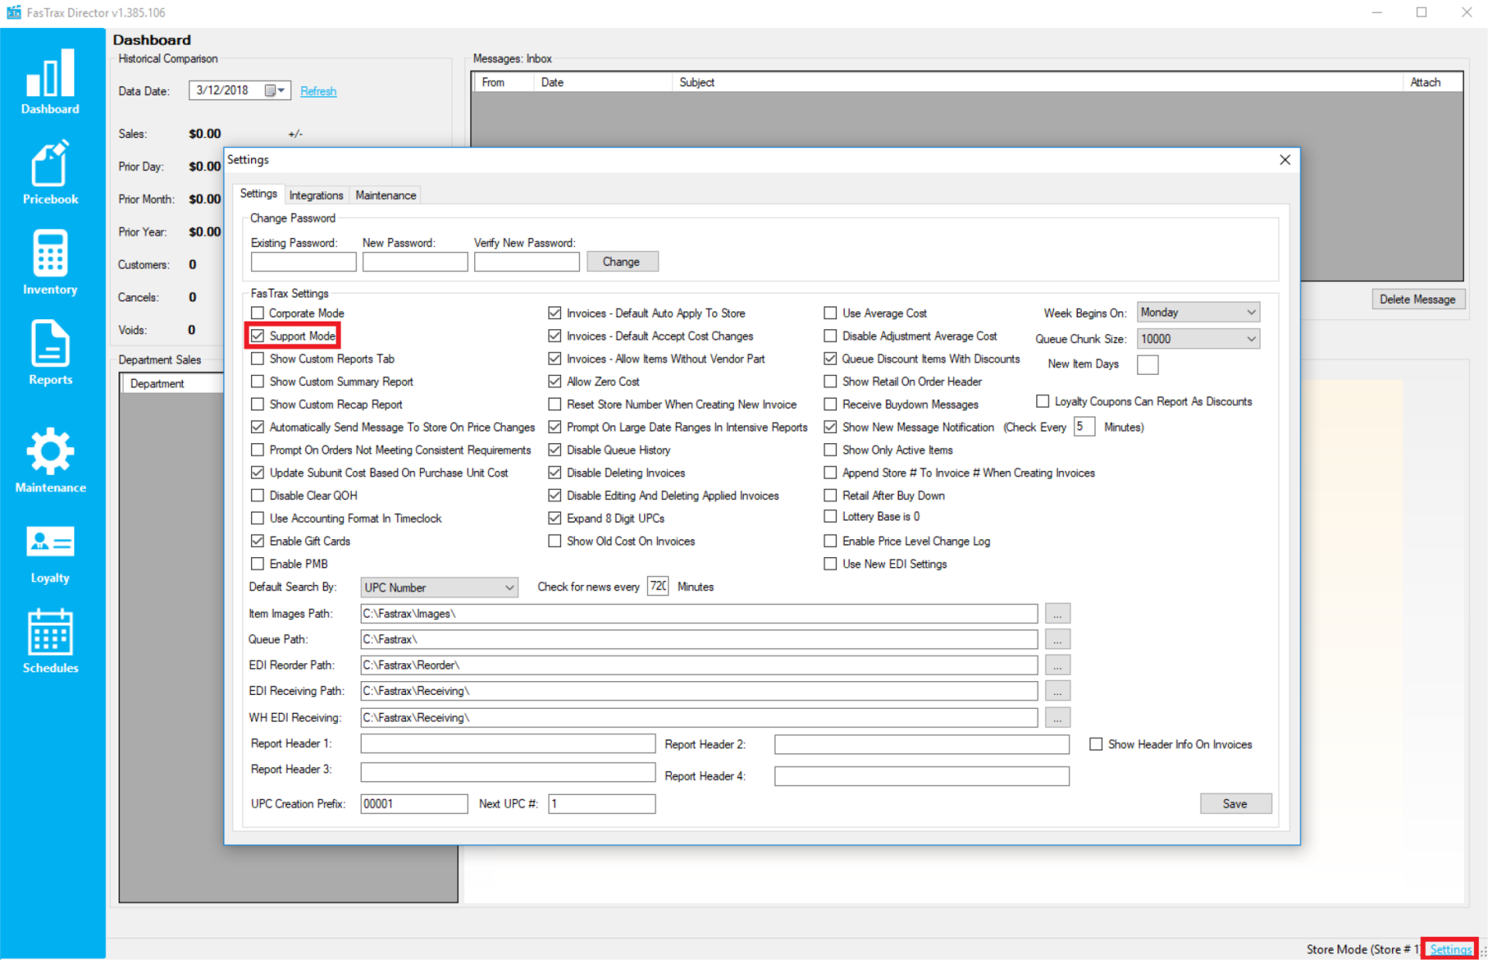This screenshot has height=960, width=1488.
Task: Click the Report Header 2 field
Action: 921,745
